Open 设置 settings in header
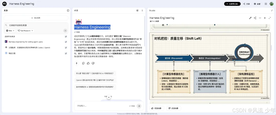The height and width of the screenshot is (115, 276). 257,4
